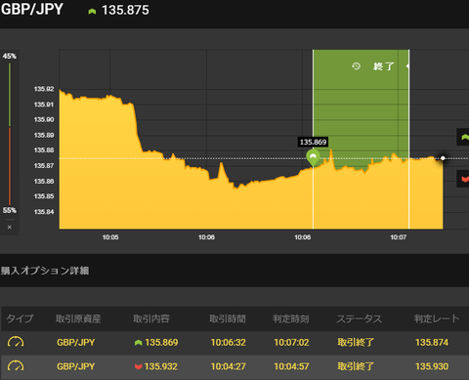The width and height of the screenshot is (469, 380).
Task: Select GBP/JPY link in the first trade row
Action: pyautogui.click(x=75, y=342)
